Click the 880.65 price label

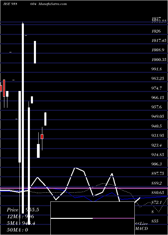click(x=158, y=193)
